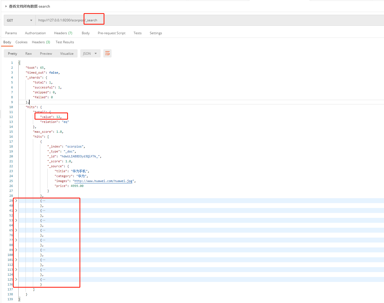
Task: Click the "max_score": 1.0 line
Action: [x=48, y=132]
